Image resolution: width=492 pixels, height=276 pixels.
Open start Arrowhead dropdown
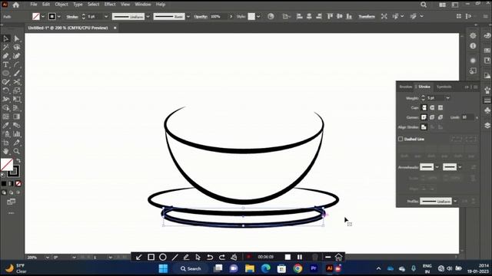tap(437, 167)
